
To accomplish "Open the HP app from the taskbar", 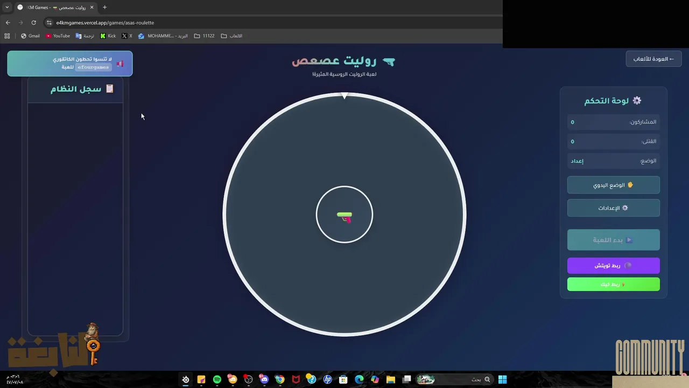I will pyautogui.click(x=327, y=379).
